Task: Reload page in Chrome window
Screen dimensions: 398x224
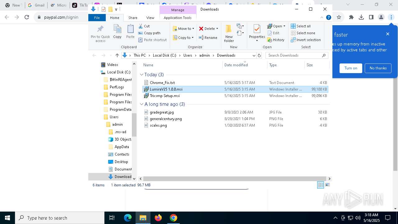Action: [x=27, y=17]
